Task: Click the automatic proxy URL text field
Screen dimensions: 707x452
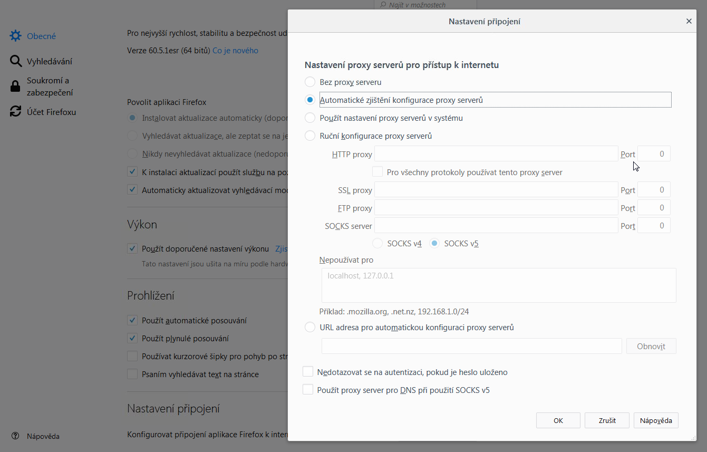Action: pyautogui.click(x=472, y=346)
